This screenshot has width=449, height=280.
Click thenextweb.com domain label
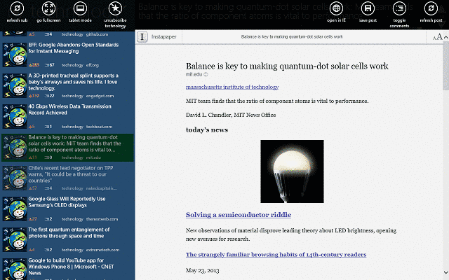click(102, 219)
